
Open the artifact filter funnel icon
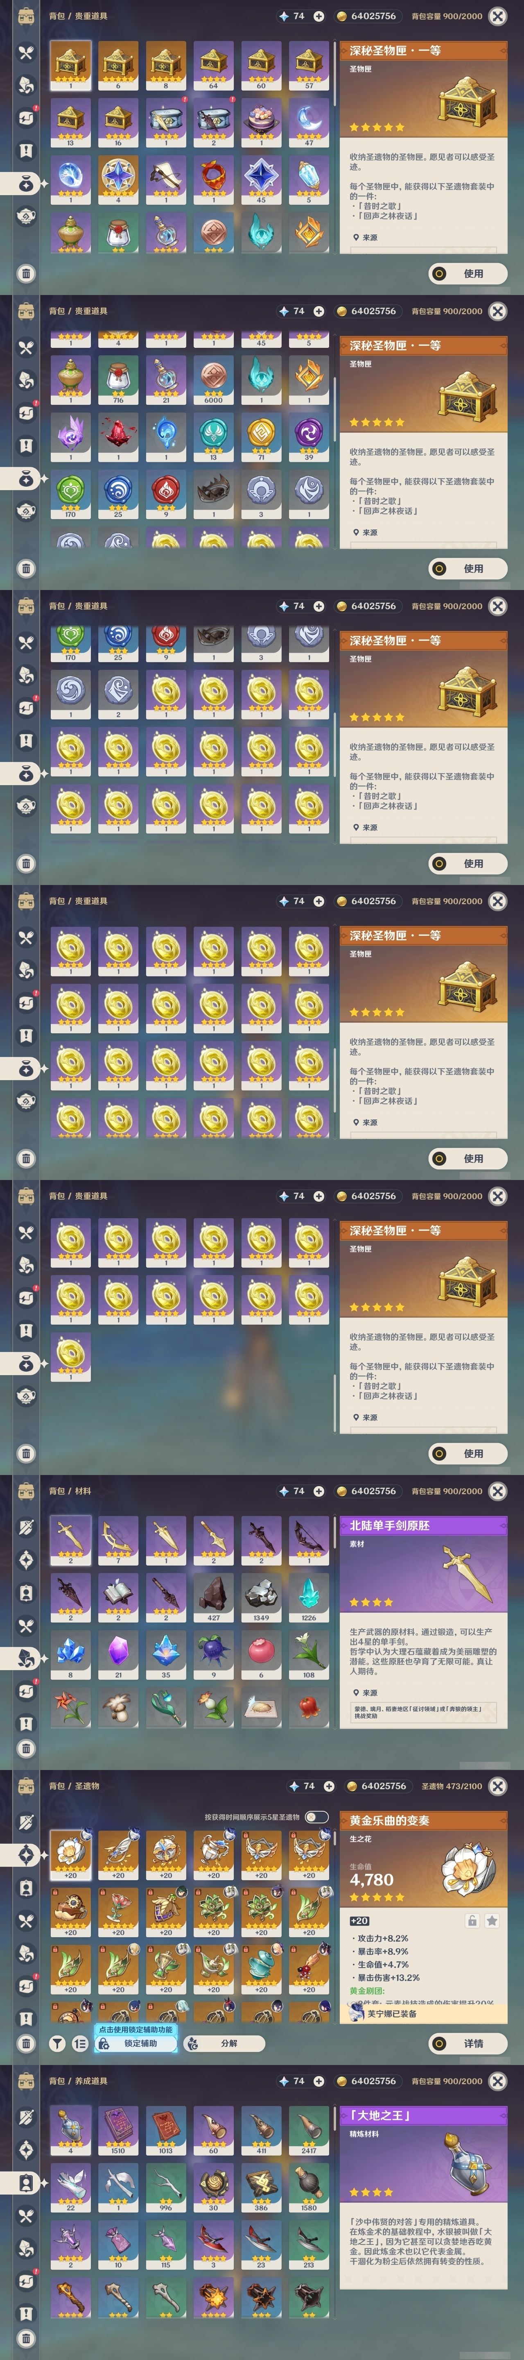(x=57, y=2043)
